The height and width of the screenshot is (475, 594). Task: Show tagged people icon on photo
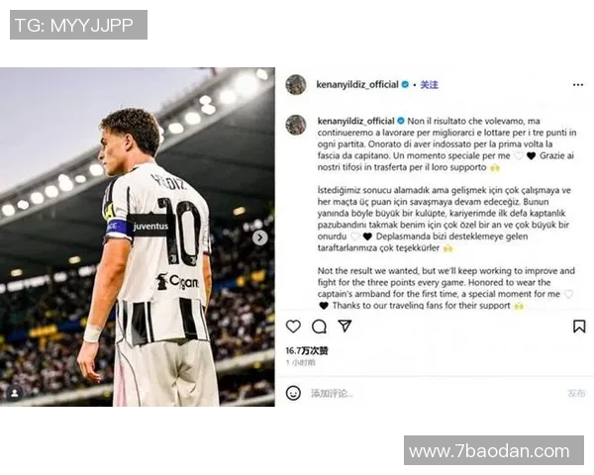point(15,393)
